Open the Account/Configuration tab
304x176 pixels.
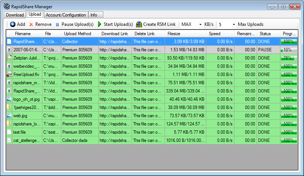(66, 15)
